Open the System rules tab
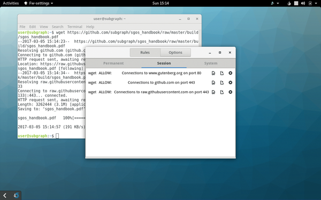This screenshot has height=200, width=321. (211, 63)
